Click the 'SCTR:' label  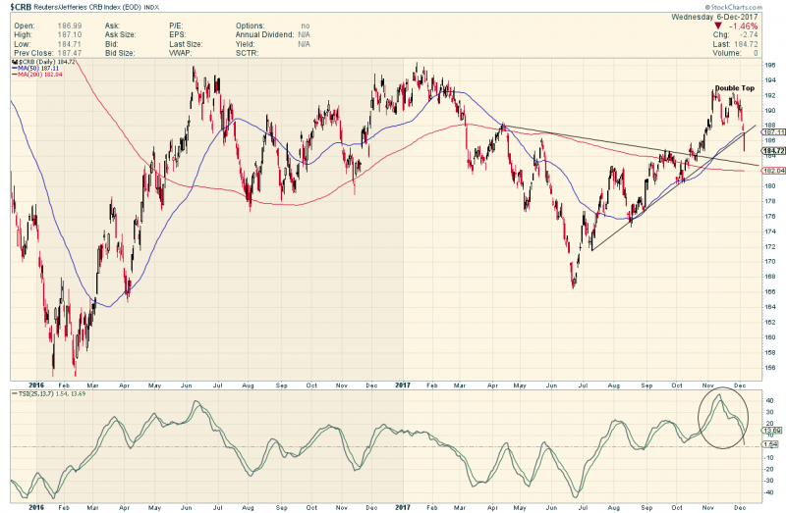click(x=248, y=53)
